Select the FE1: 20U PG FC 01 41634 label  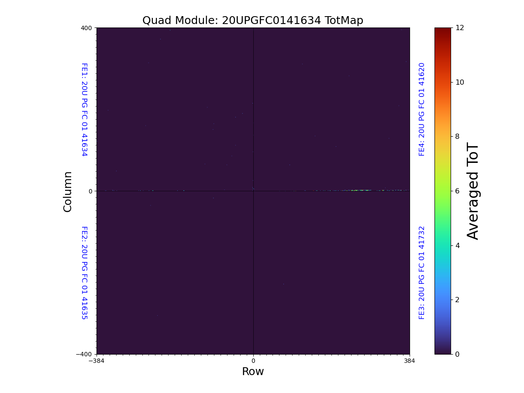point(84,109)
